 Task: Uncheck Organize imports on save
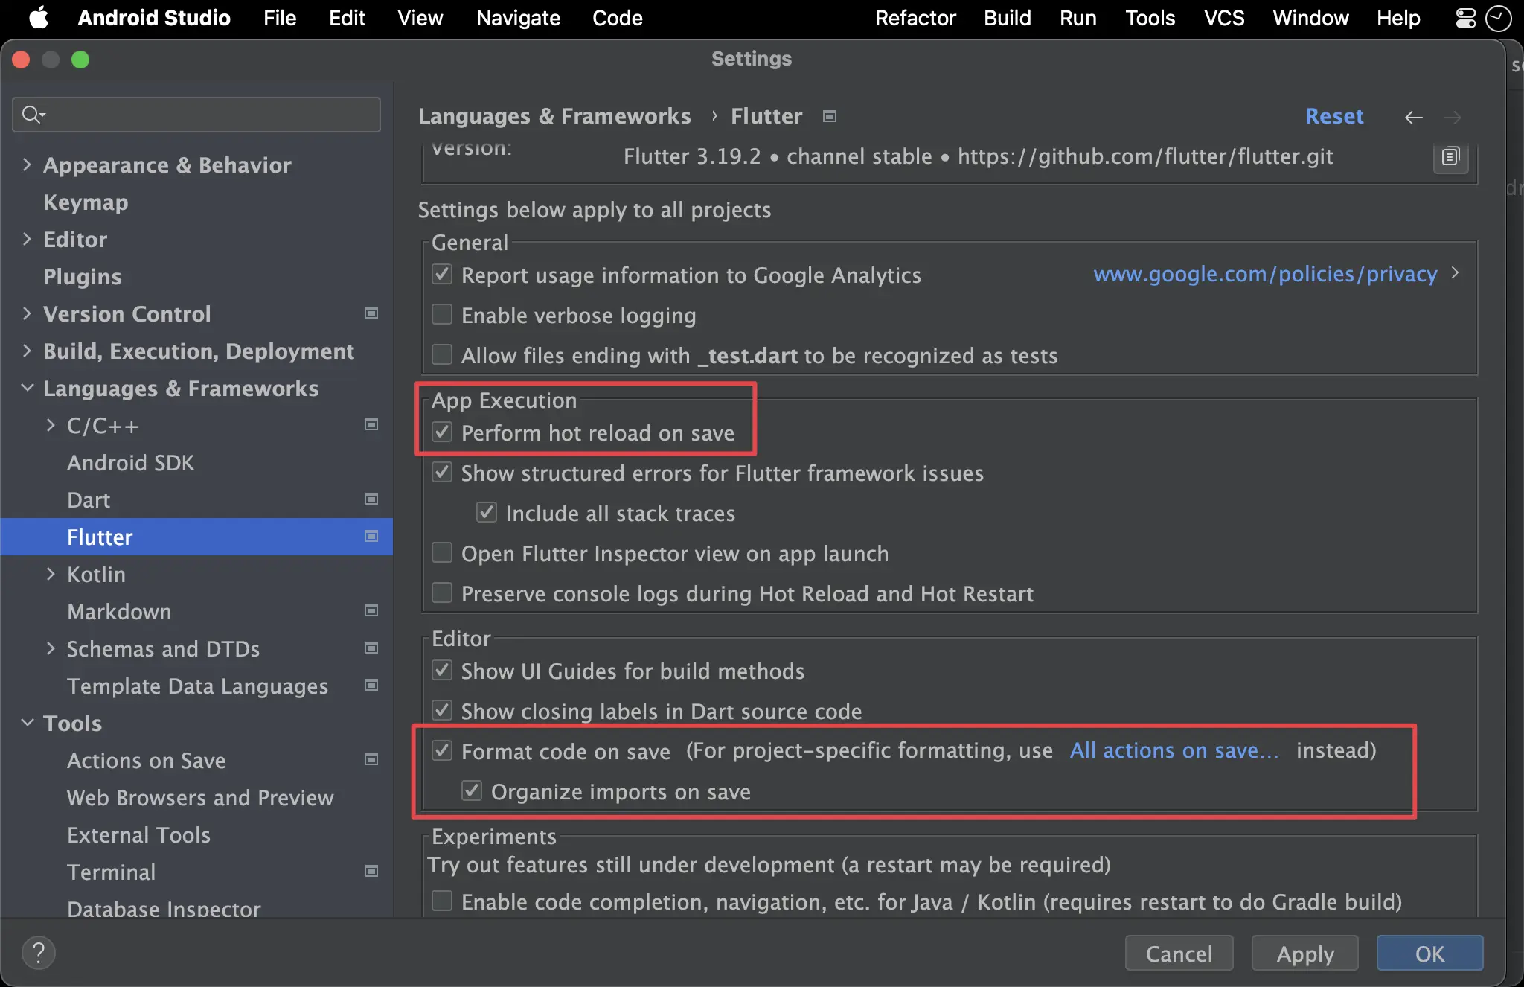(472, 791)
